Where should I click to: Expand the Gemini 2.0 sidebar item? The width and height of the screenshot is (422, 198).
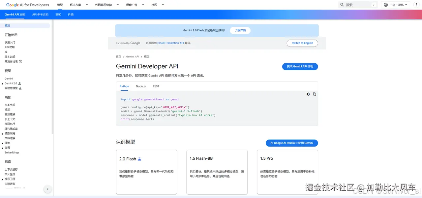[x=3, y=83]
